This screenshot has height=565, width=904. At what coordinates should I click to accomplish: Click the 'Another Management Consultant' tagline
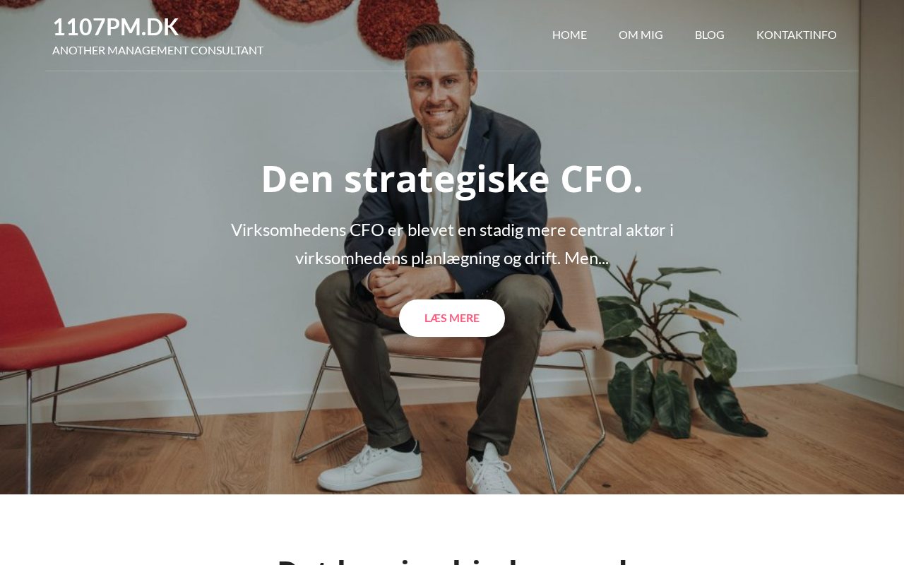click(x=157, y=50)
